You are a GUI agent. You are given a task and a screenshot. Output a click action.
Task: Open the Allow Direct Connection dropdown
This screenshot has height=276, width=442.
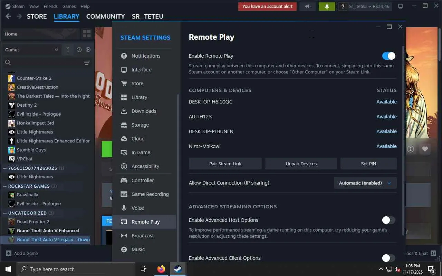pyautogui.click(x=365, y=183)
